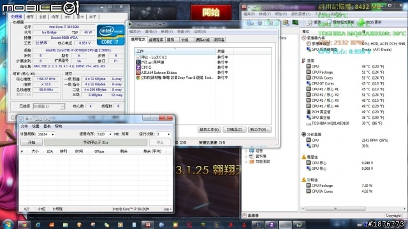The image size is (408, 229).
Task: Open CPU-Z 内存 tab
Action: (x=55, y=17)
